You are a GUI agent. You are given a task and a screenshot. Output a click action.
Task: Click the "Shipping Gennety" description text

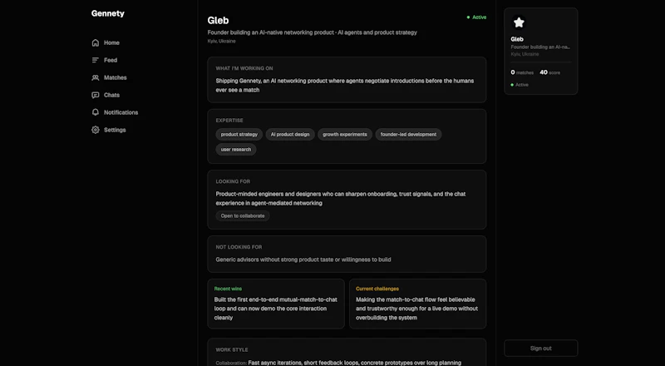[x=345, y=86]
